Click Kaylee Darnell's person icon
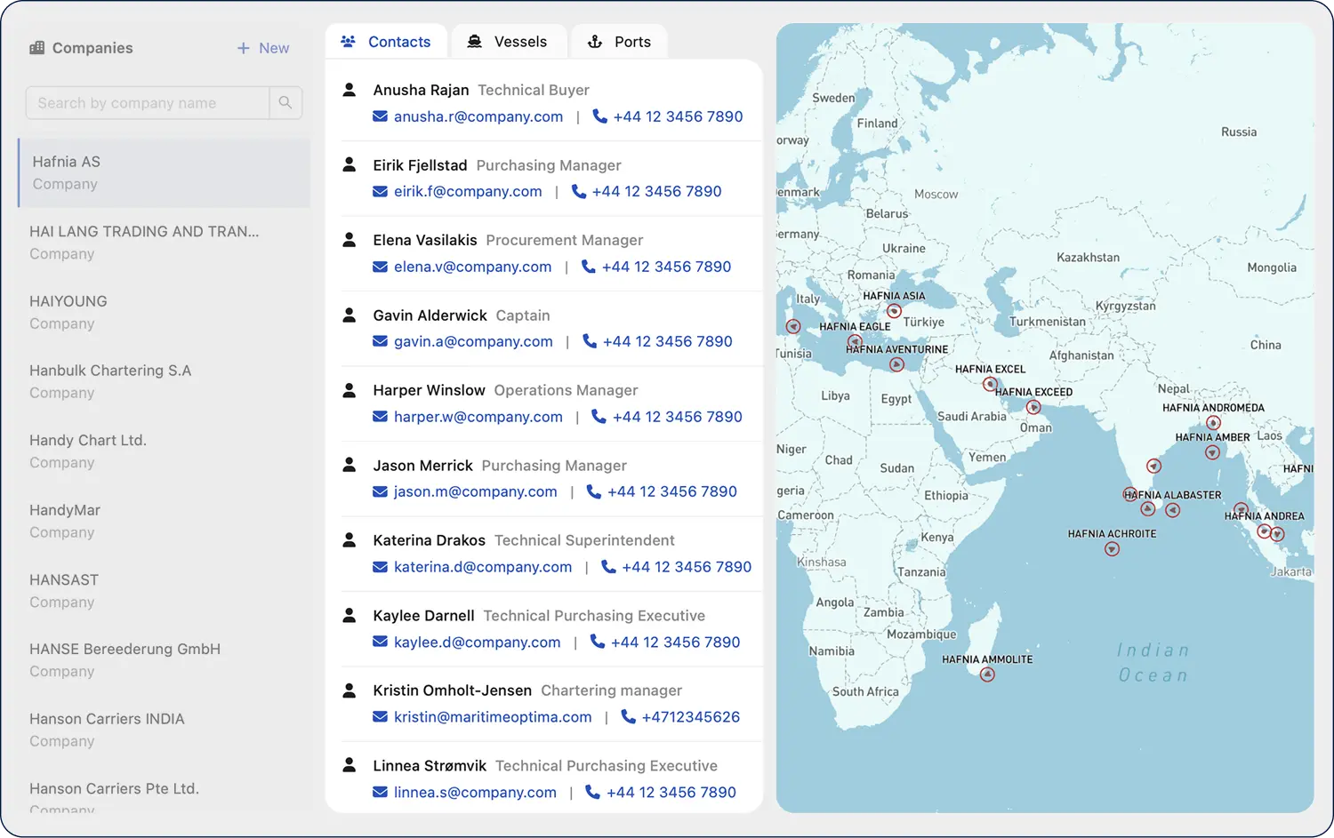Viewport: 1334px width, 838px height. click(350, 615)
